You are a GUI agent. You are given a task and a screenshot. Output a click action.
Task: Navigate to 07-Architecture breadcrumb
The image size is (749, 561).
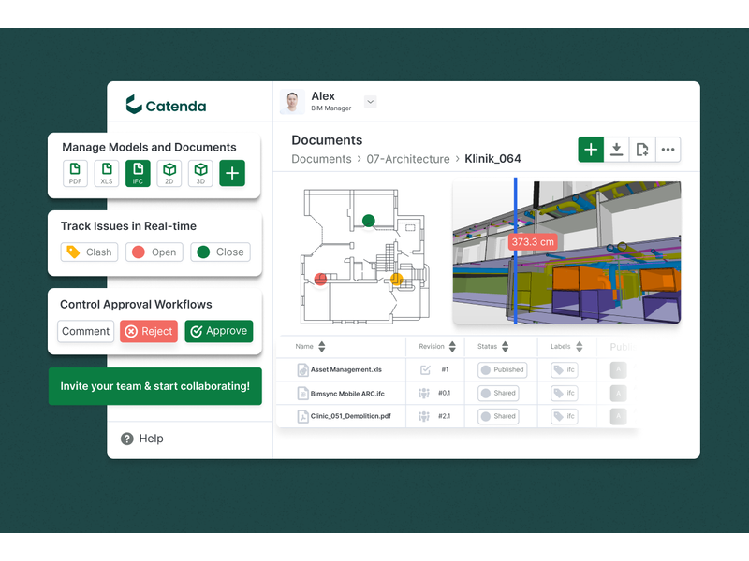(x=408, y=159)
